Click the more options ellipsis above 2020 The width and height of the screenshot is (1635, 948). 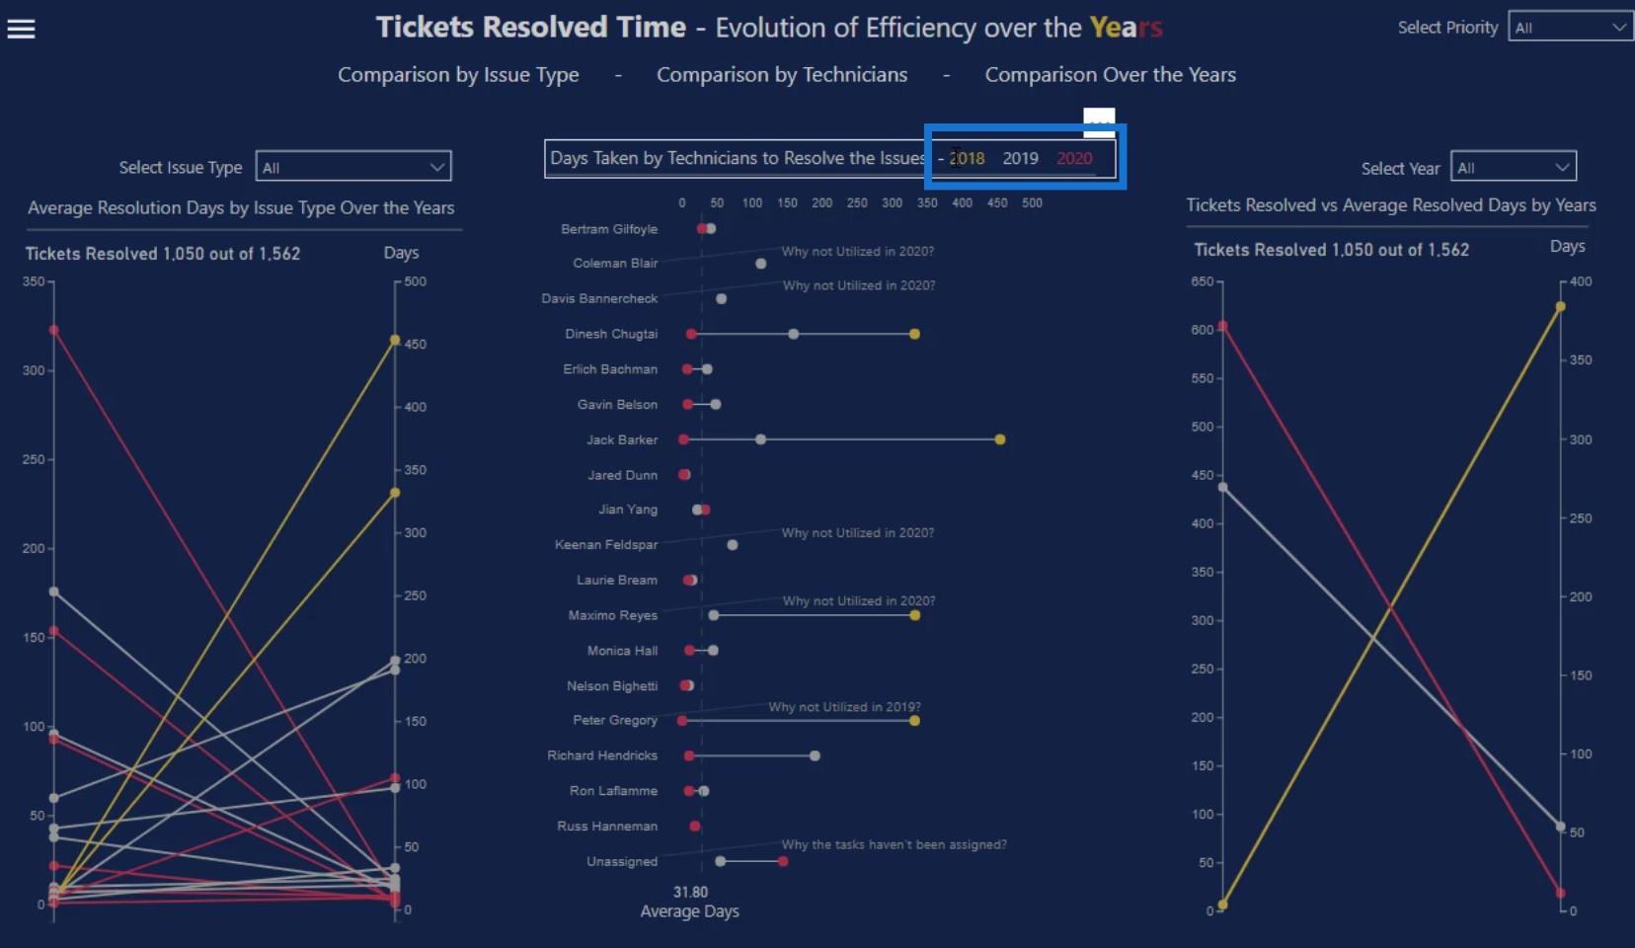(x=1099, y=118)
